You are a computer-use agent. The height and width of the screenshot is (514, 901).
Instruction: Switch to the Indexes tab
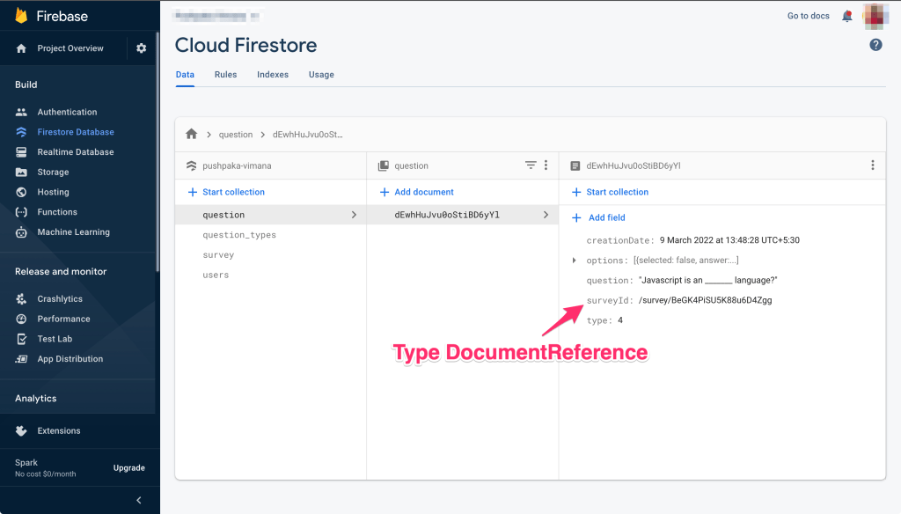[273, 75]
